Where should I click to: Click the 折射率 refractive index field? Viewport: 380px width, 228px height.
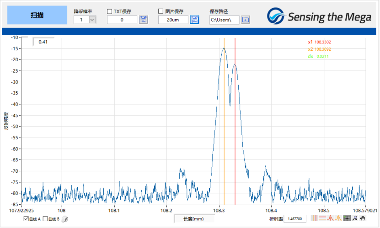click(x=295, y=219)
